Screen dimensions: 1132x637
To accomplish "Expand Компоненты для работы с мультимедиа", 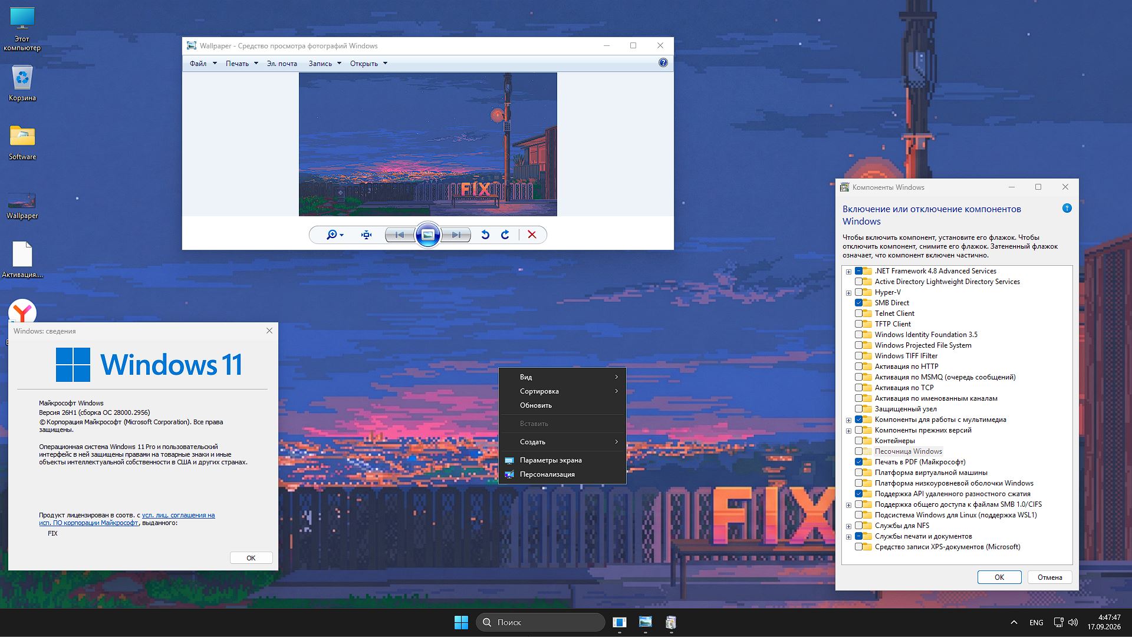I will pos(848,420).
